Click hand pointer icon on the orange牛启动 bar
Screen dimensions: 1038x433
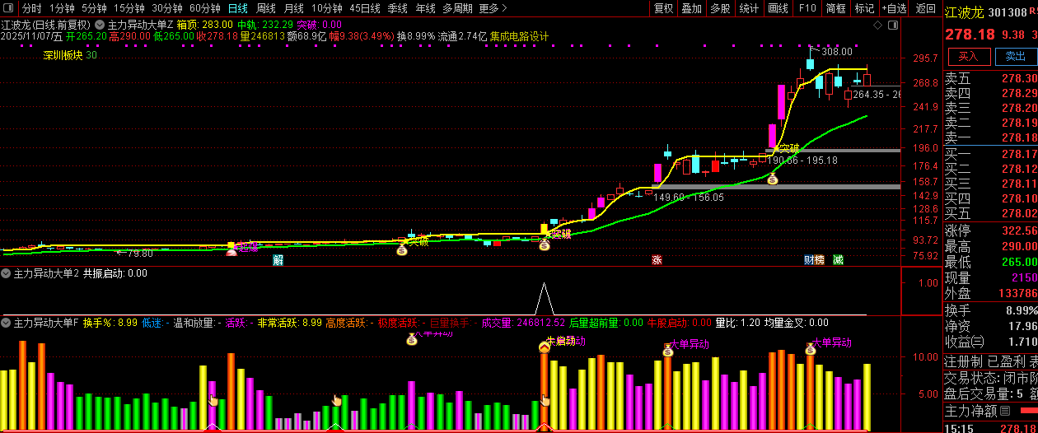pos(545,401)
